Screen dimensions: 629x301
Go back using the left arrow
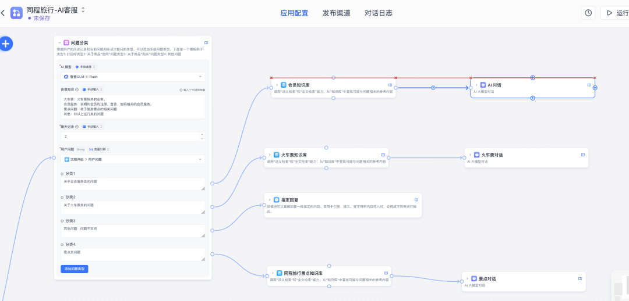3,13
